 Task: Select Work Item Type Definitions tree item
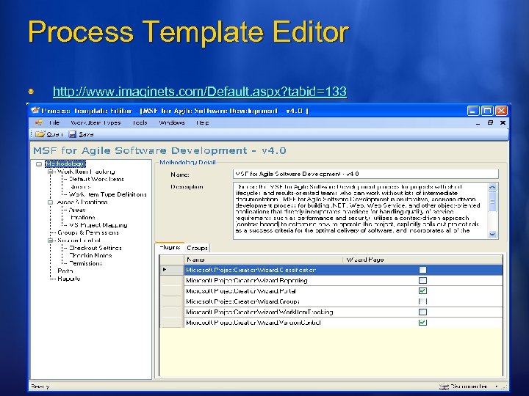pyautogui.click(x=107, y=194)
